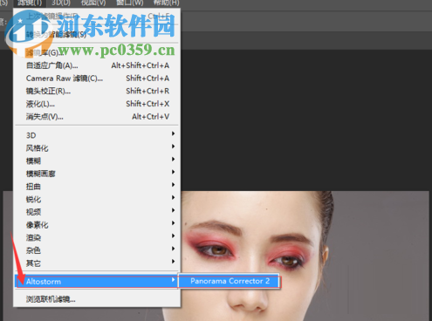
Task: Expand the 扭曲 submenu
Action: tap(97, 187)
